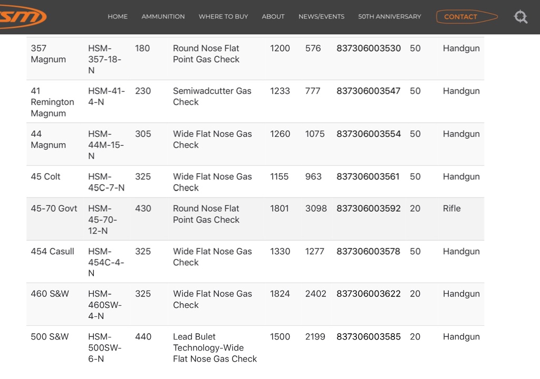Click UPC 837306003554
Image resolution: width=540 pixels, height=379 pixels.
pyautogui.click(x=369, y=134)
